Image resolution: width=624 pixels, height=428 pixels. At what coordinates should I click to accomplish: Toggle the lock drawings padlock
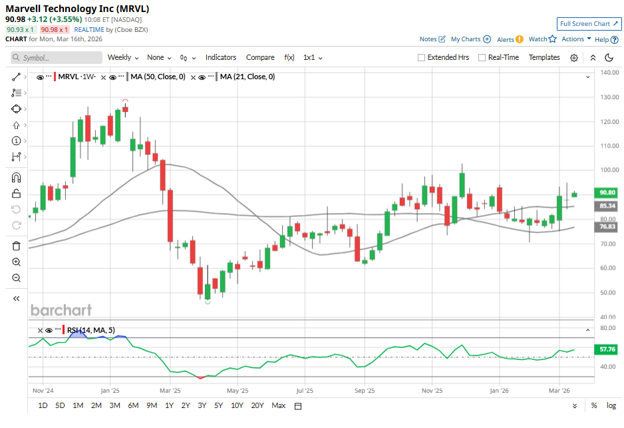coord(16,194)
